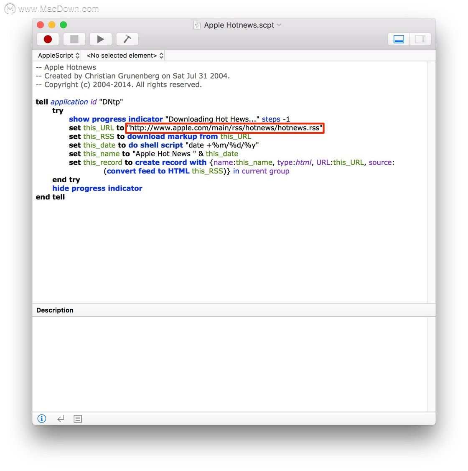Open the No selected element dropdown

[x=125, y=56]
